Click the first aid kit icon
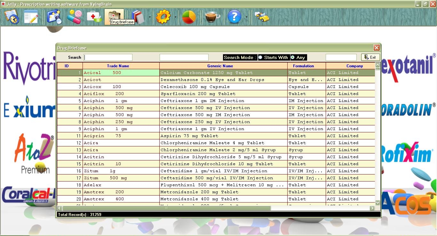 pyautogui.click(x=94, y=17)
